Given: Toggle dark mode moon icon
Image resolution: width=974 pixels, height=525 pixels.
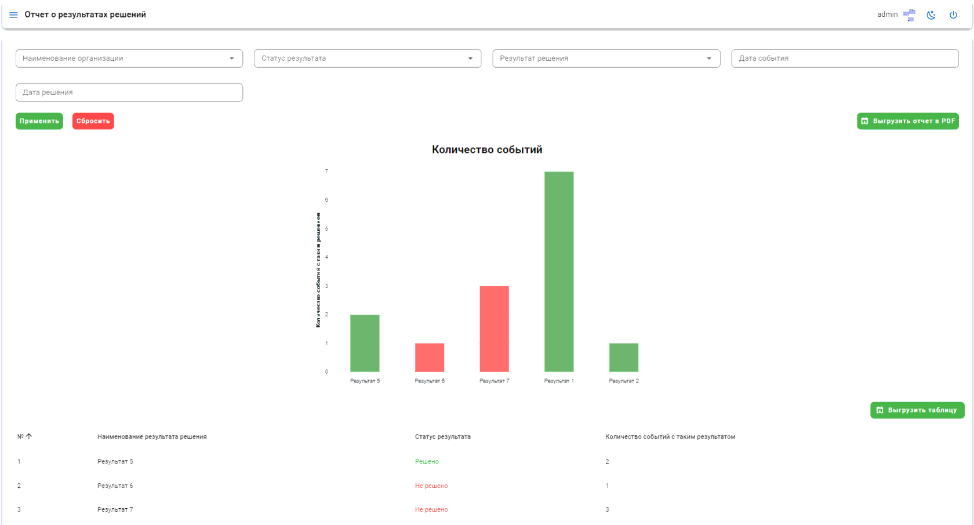Looking at the screenshot, I should point(931,15).
